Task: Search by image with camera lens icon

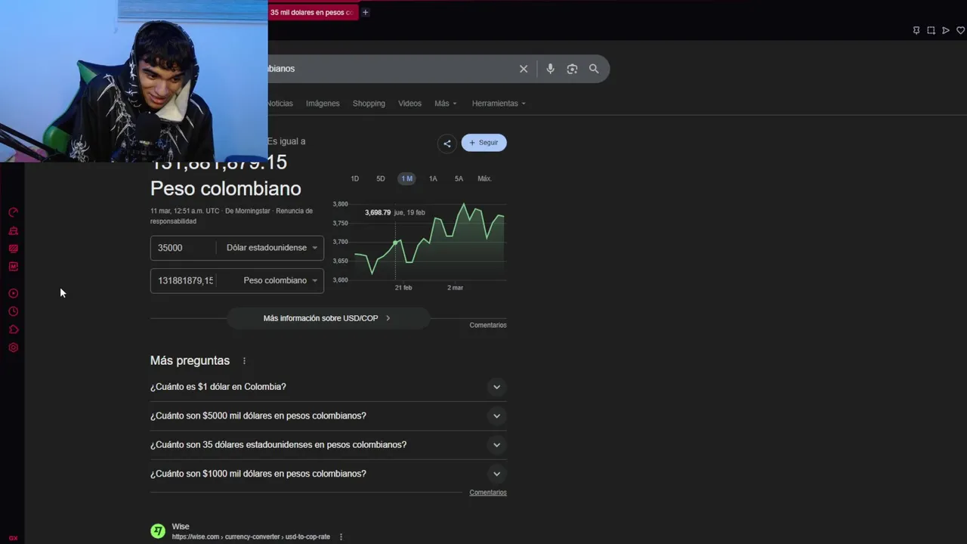Action: pos(572,69)
